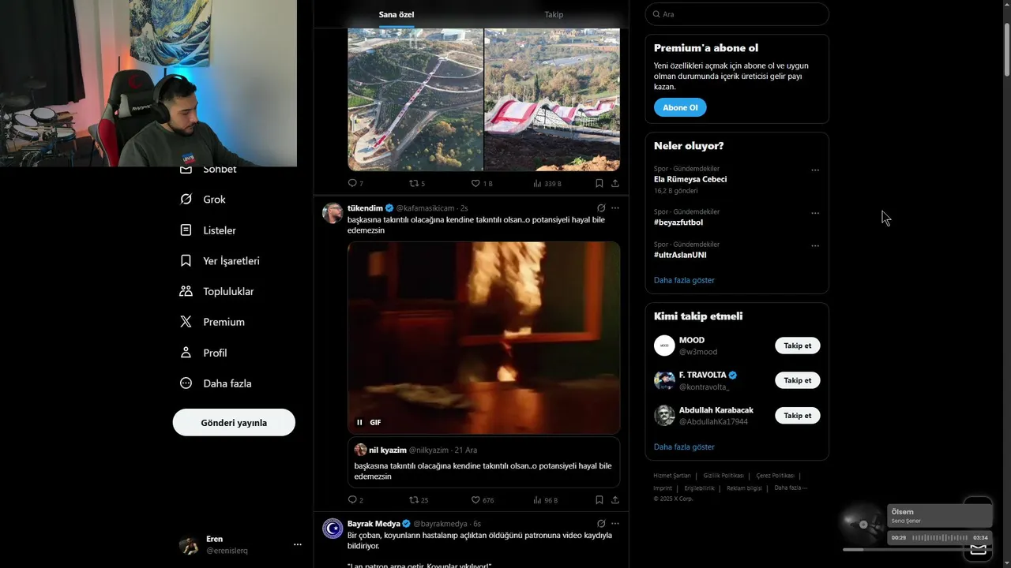Follow the F. TRAVOLTA account
Viewport: 1011px width, 568px height.
797,380
